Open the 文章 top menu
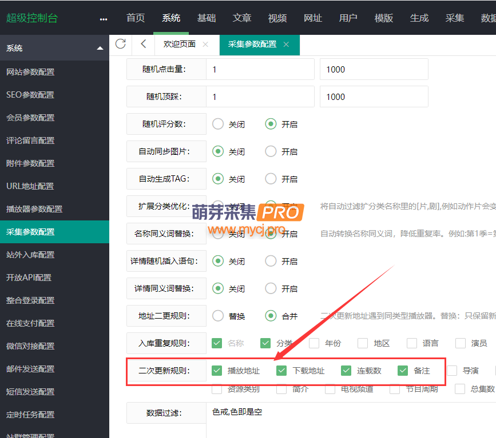 242,18
